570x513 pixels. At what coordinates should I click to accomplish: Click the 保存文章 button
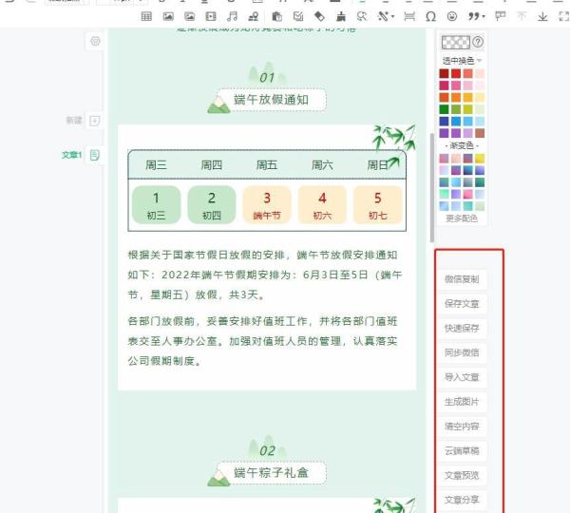click(x=463, y=304)
